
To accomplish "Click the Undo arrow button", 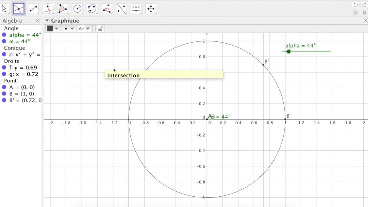I will point(355,5).
